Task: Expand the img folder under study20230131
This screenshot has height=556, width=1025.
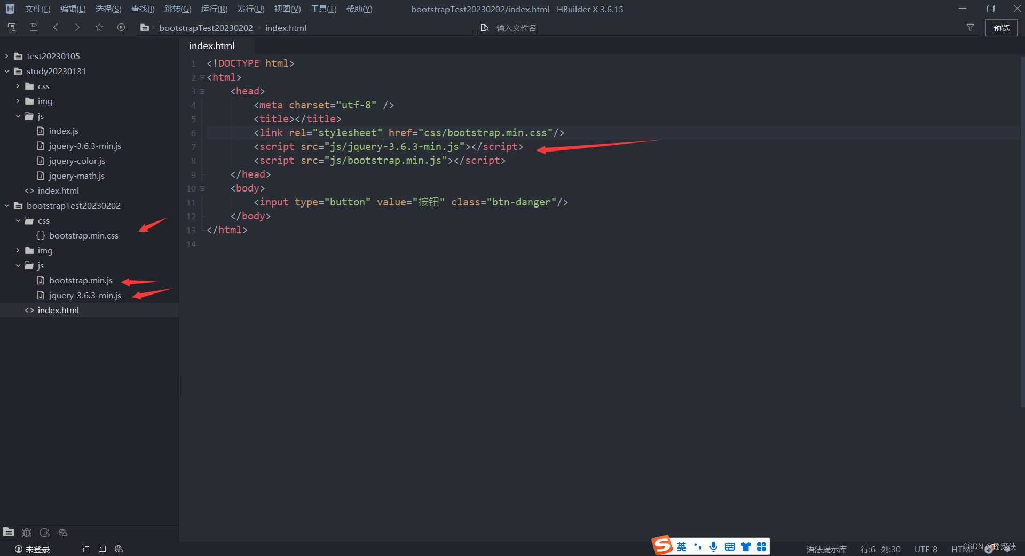Action: [x=18, y=101]
